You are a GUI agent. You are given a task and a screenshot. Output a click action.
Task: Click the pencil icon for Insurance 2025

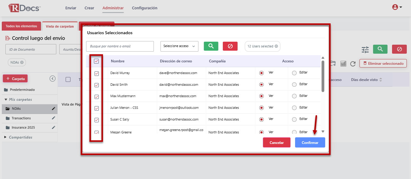click(54, 127)
